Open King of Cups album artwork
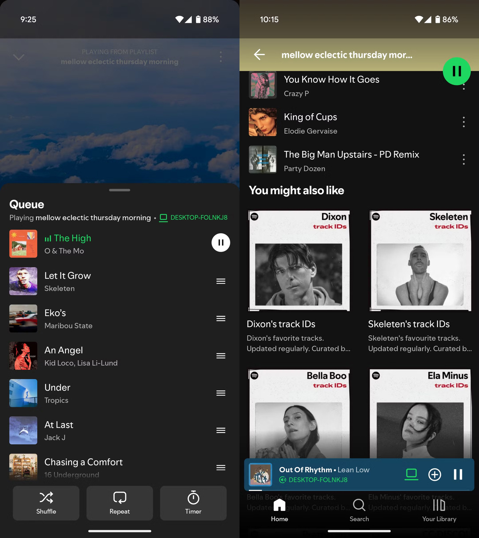The height and width of the screenshot is (538, 479). point(263,122)
